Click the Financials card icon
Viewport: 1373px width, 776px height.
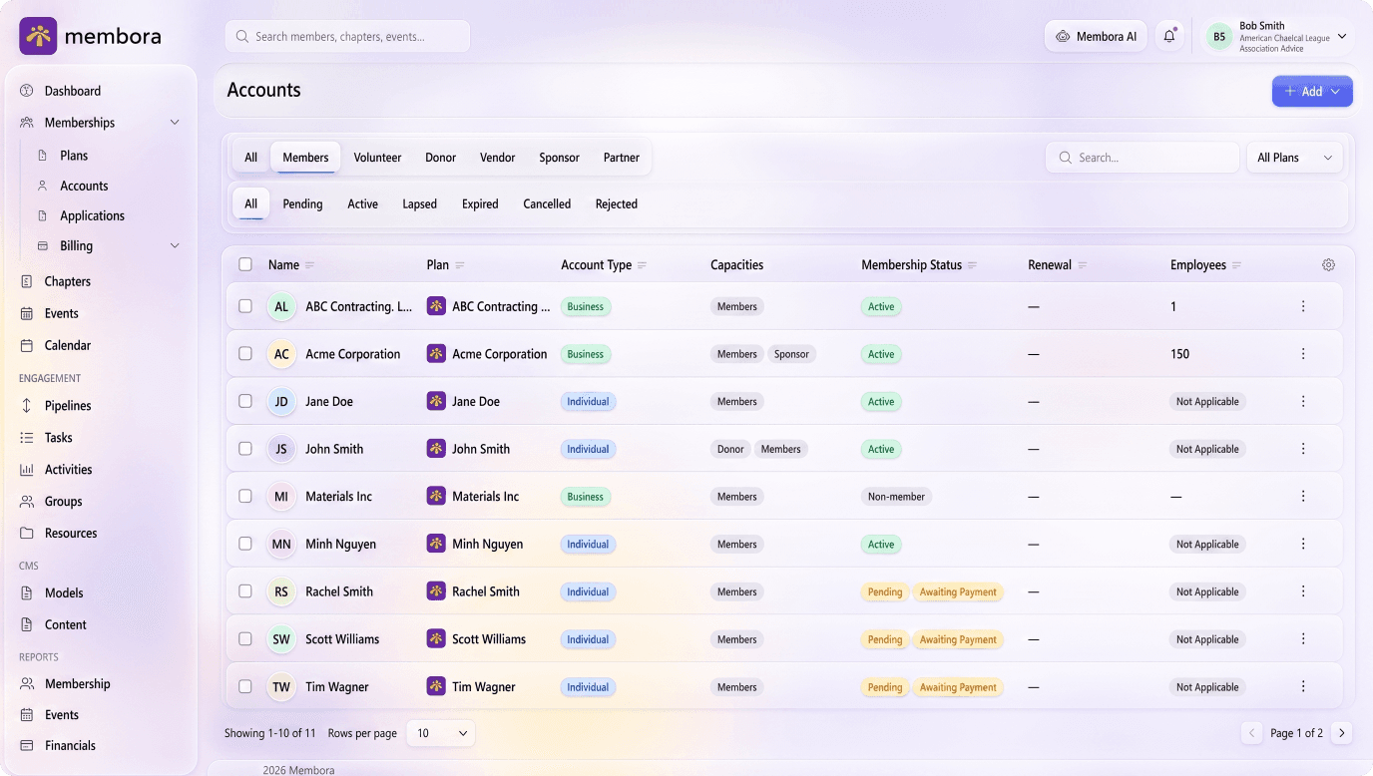point(27,745)
